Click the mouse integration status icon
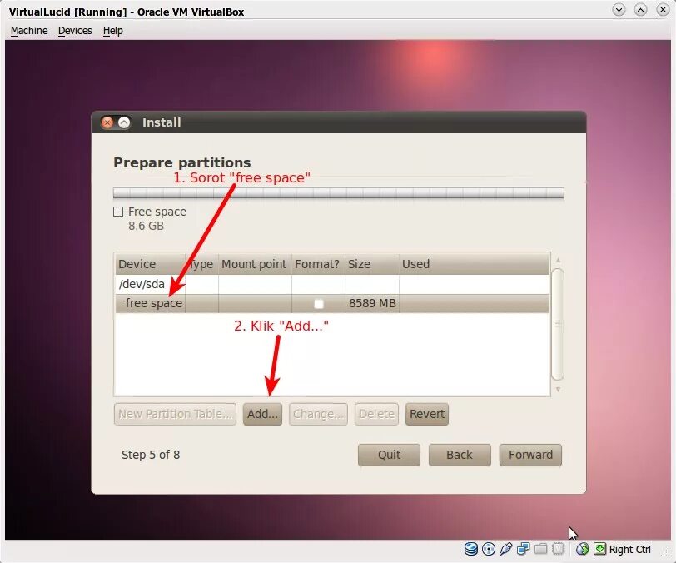676x563 pixels. 583,549
